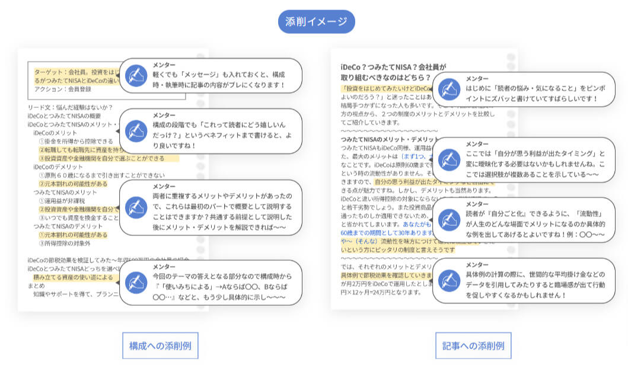
Task: Click mentor pen icon beside 両者に重複するメリット comment
Action: tap(136, 207)
